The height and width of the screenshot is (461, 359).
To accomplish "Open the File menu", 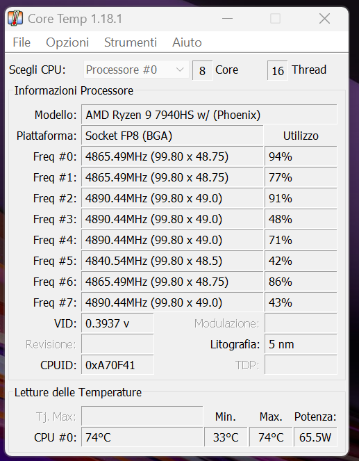I will pyautogui.click(x=22, y=42).
